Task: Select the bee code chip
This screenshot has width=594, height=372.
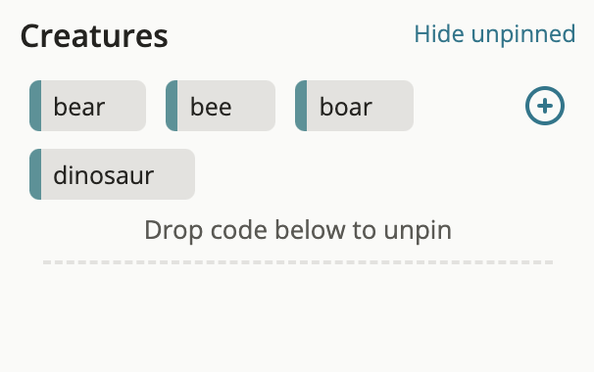Action: [221, 106]
